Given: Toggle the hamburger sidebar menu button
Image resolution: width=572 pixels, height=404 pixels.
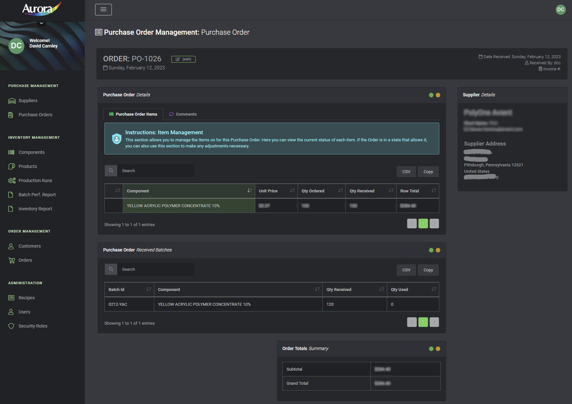Looking at the screenshot, I should (x=103, y=10).
